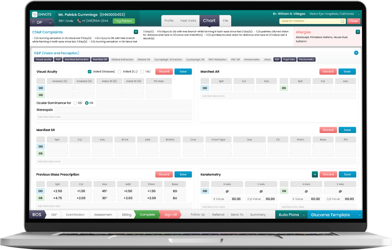392x250 pixels.
Task: Click the plus icon in Keratometry section
Action: point(315,174)
